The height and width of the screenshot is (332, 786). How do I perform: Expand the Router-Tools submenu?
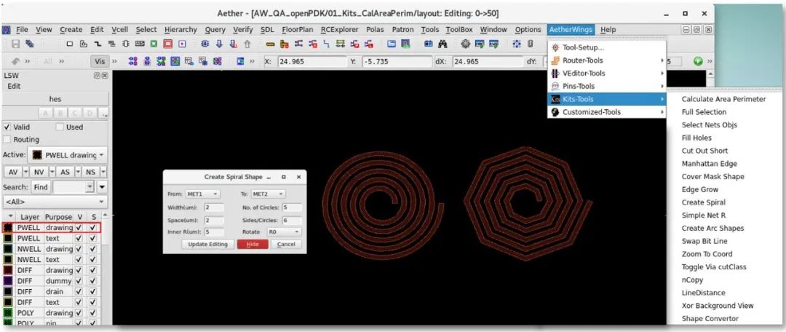point(606,60)
